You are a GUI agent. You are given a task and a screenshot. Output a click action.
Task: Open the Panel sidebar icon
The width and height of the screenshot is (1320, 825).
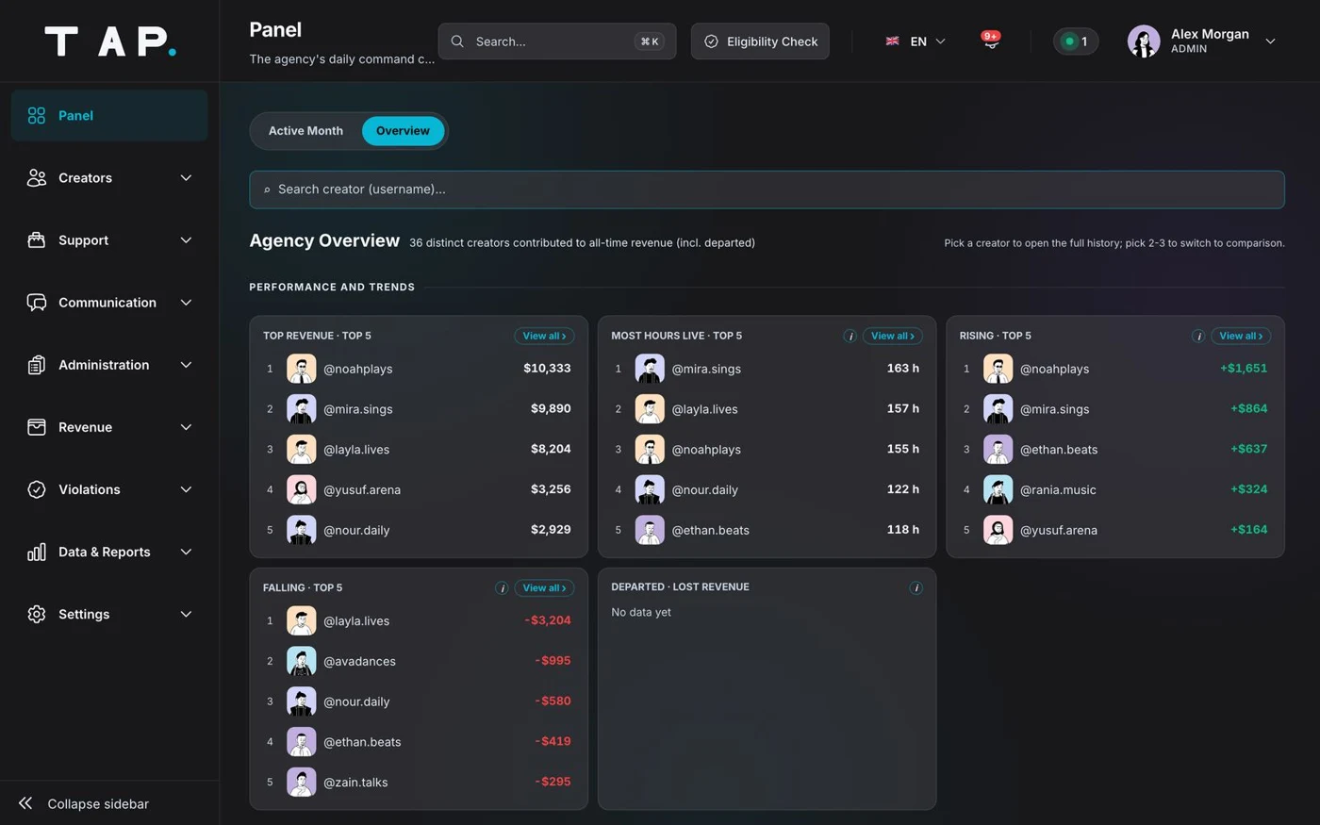click(37, 115)
